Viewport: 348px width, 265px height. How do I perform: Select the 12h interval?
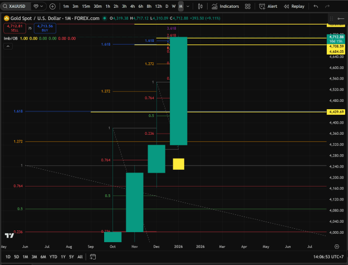pyautogui.click(x=158, y=7)
